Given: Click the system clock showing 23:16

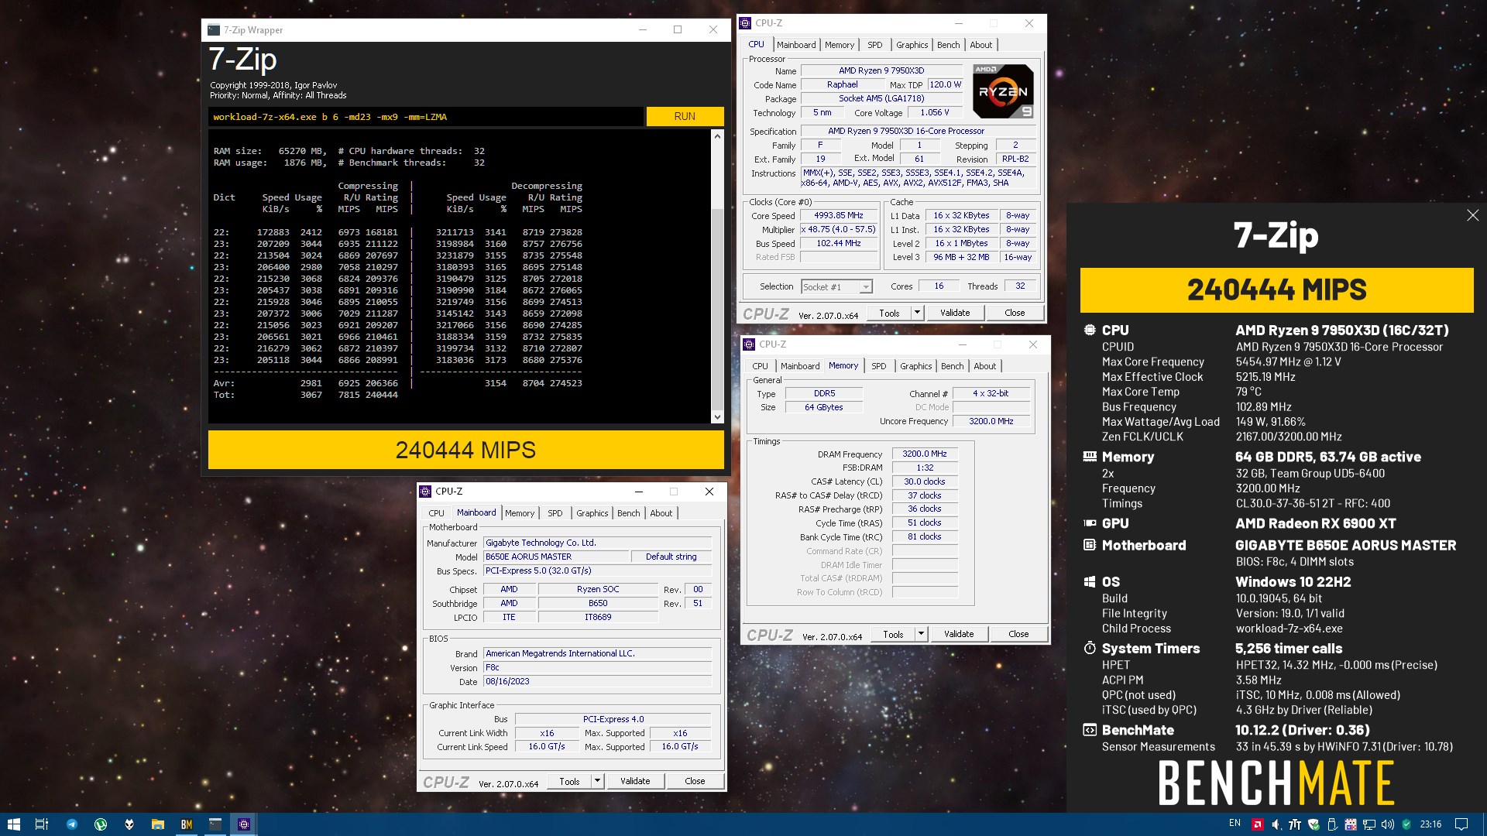Looking at the screenshot, I should point(1430,824).
